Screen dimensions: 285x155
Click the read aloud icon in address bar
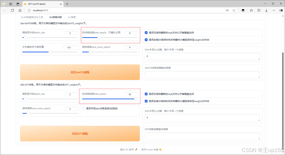click(x=227, y=10)
